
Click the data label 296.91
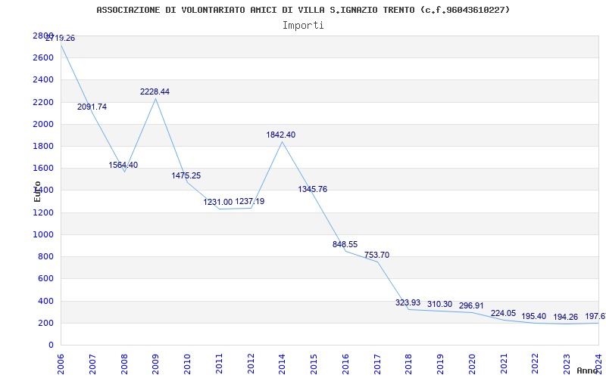click(x=471, y=306)
